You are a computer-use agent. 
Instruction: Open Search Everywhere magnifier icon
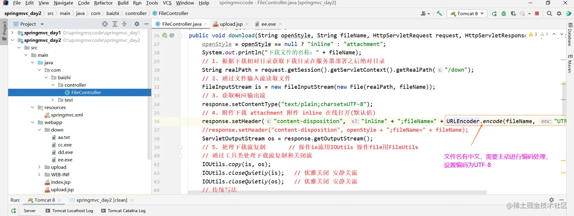pos(549,13)
